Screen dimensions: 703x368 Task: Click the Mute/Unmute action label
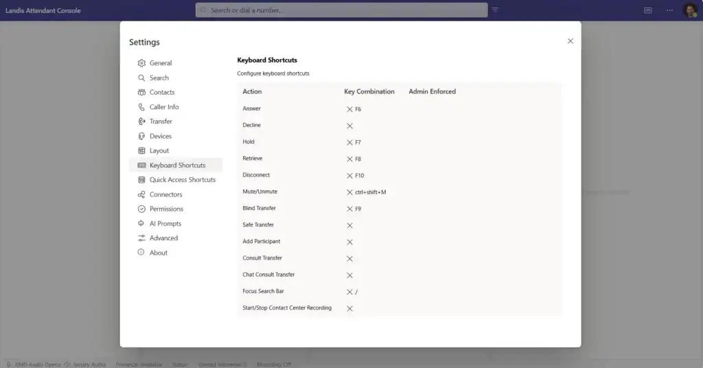(x=260, y=192)
